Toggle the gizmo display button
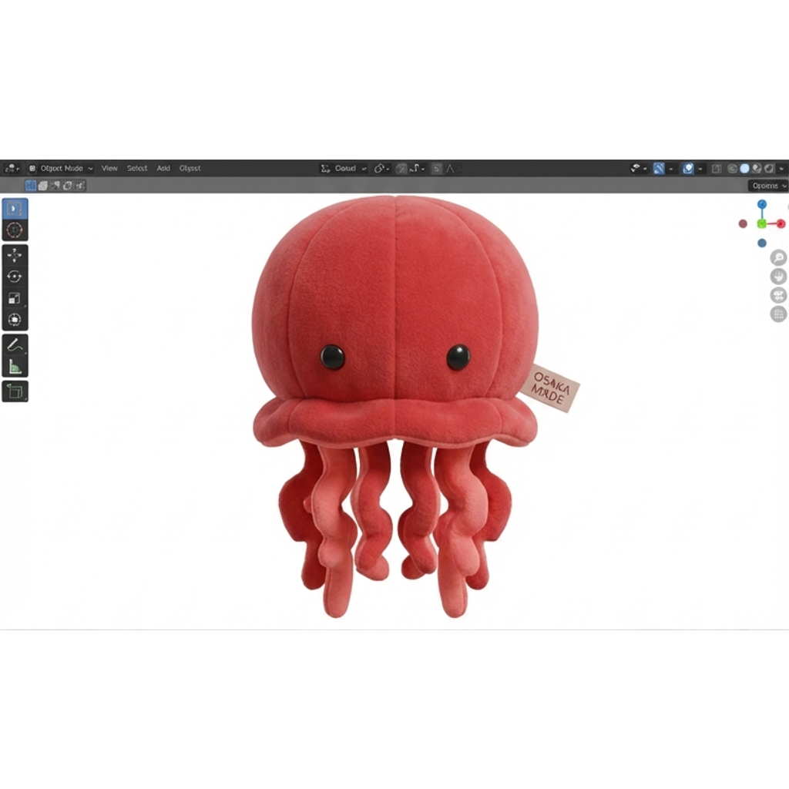789x789 pixels. coord(660,169)
